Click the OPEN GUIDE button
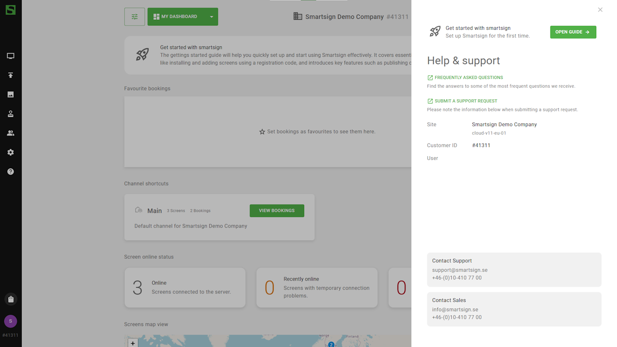 click(573, 32)
